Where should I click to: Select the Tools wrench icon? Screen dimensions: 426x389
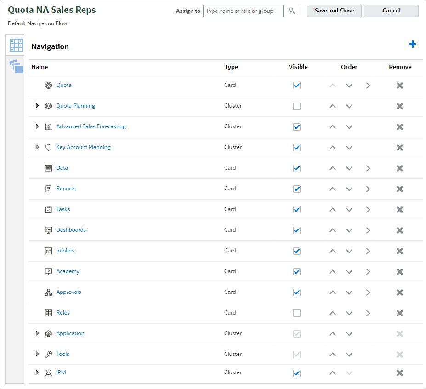pyautogui.click(x=48, y=354)
